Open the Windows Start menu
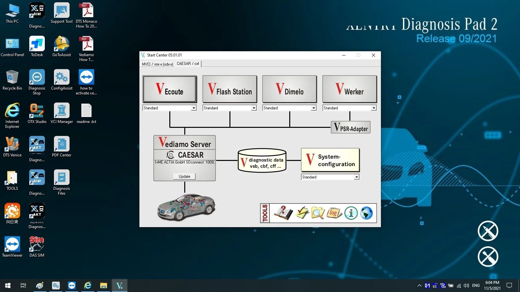Screen dimensions: 520x292 [x=8, y=286]
